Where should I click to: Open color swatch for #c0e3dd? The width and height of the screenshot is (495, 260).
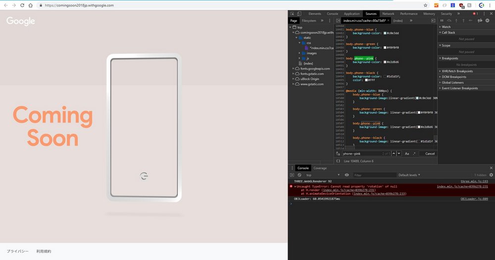tap(385, 33)
